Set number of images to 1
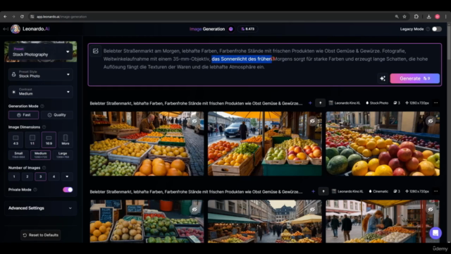Image resolution: width=451 pixels, height=254 pixels. (14, 176)
